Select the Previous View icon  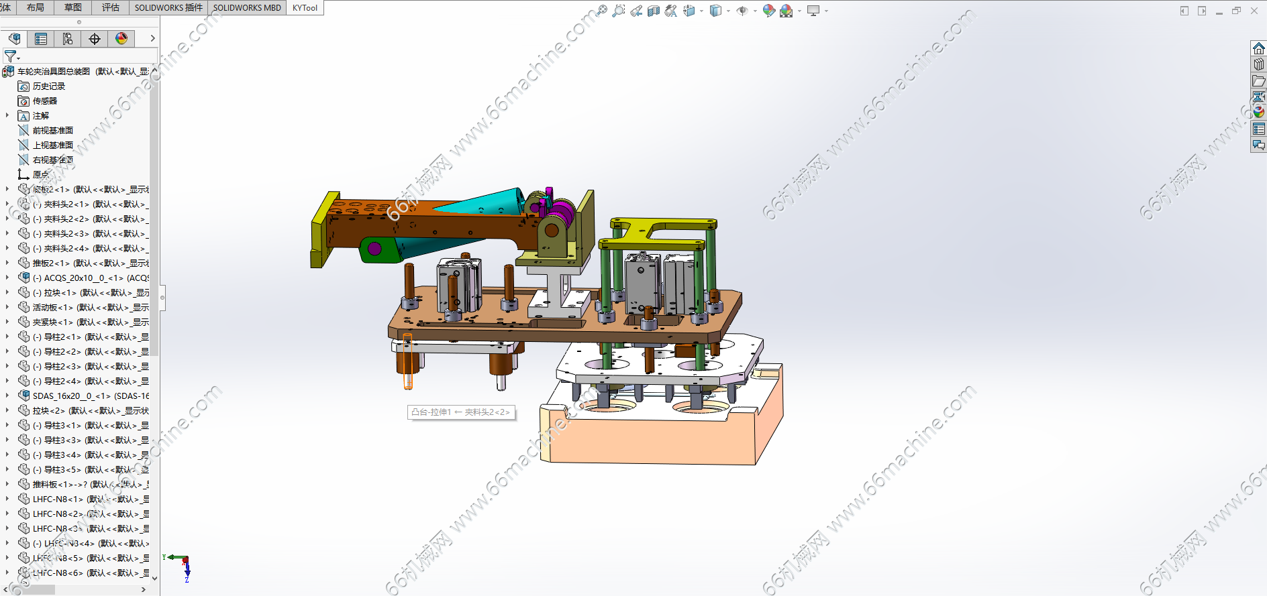pyautogui.click(x=636, y=11)
